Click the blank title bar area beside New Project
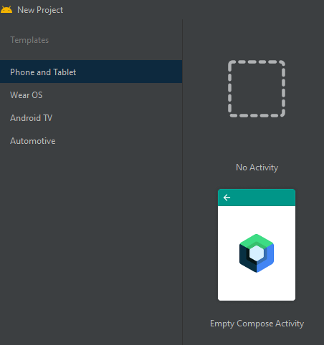This screenshot has height=345, width=324. (x=191, y=10)
